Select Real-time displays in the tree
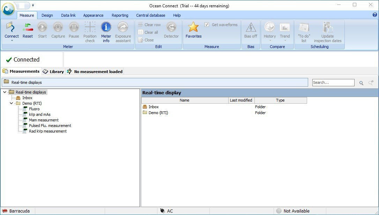This screenshot has width=379, height=215. point(31,92)
